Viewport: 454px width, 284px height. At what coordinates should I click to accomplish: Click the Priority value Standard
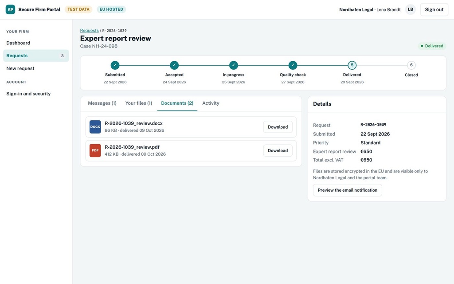click(x=370, y=142)
